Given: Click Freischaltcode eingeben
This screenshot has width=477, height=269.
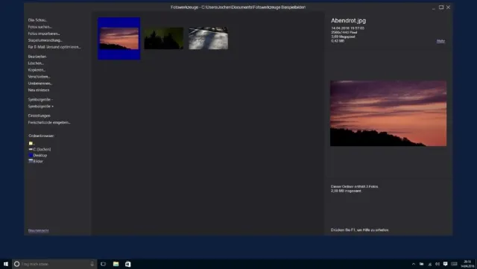Looking at the screenshot, I should (49, 122).
